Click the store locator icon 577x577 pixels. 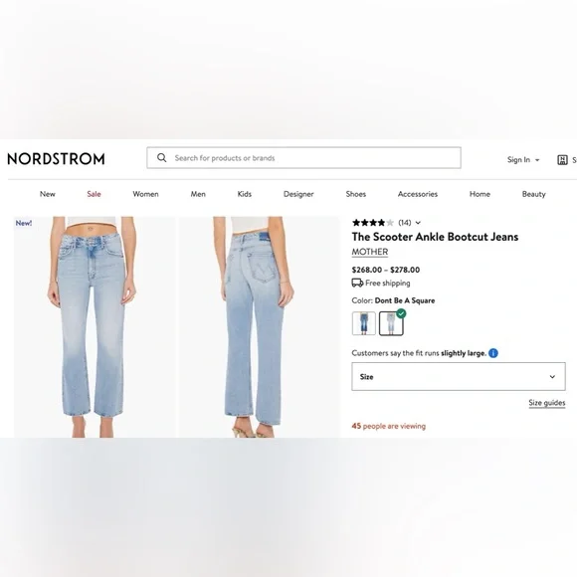(562, 160)
